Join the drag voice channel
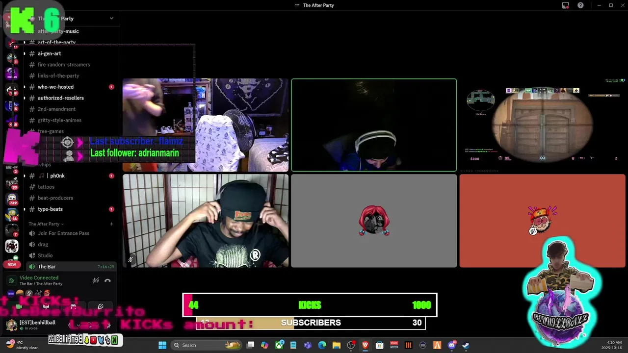Viewport: 628px width, 353px height. point(72,244)
